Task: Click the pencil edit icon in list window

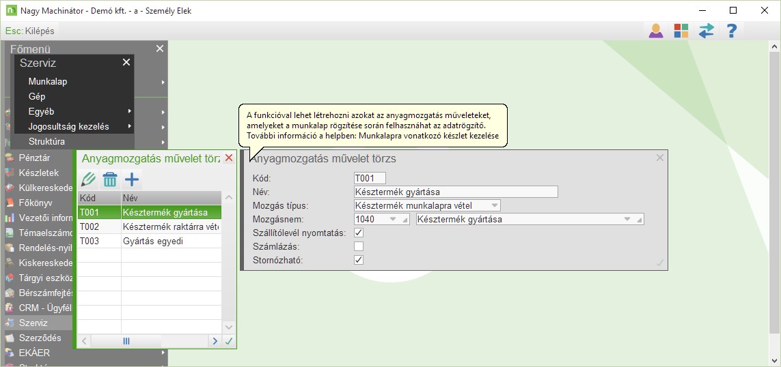Action: coord(89,179)
